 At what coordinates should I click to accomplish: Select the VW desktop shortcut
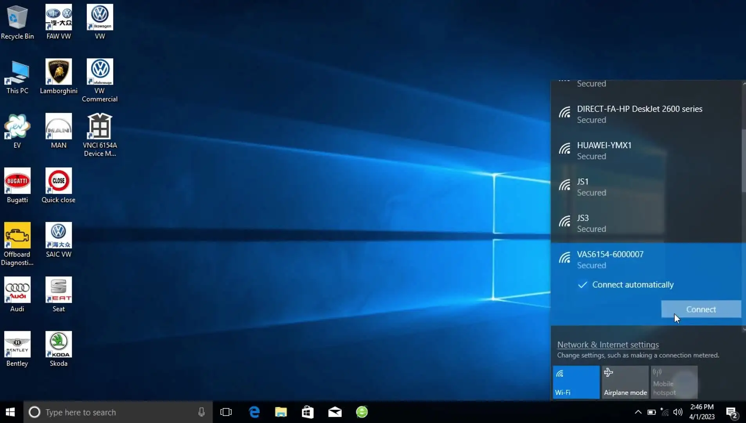100,22
